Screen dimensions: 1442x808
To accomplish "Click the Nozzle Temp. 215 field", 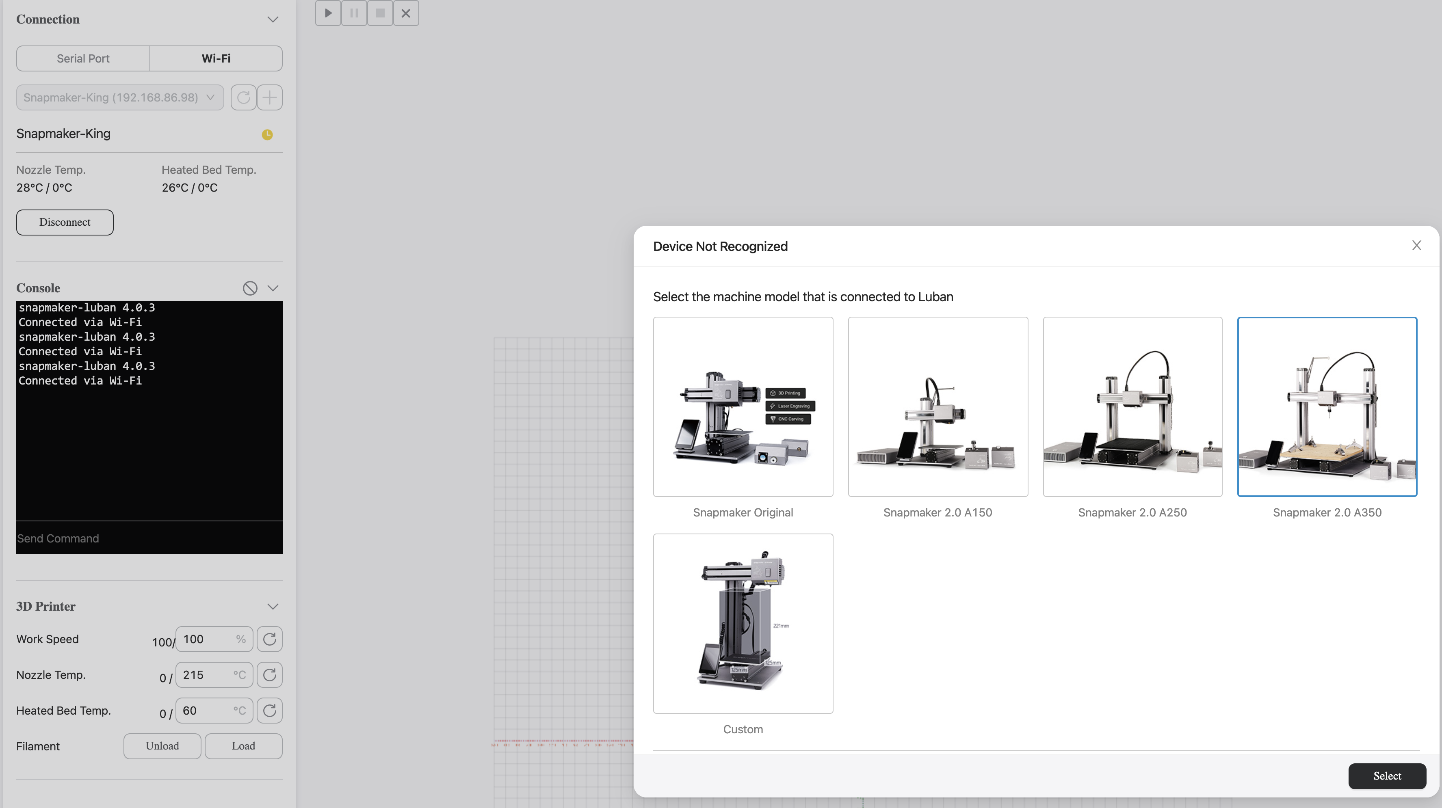I will (214, 675).
